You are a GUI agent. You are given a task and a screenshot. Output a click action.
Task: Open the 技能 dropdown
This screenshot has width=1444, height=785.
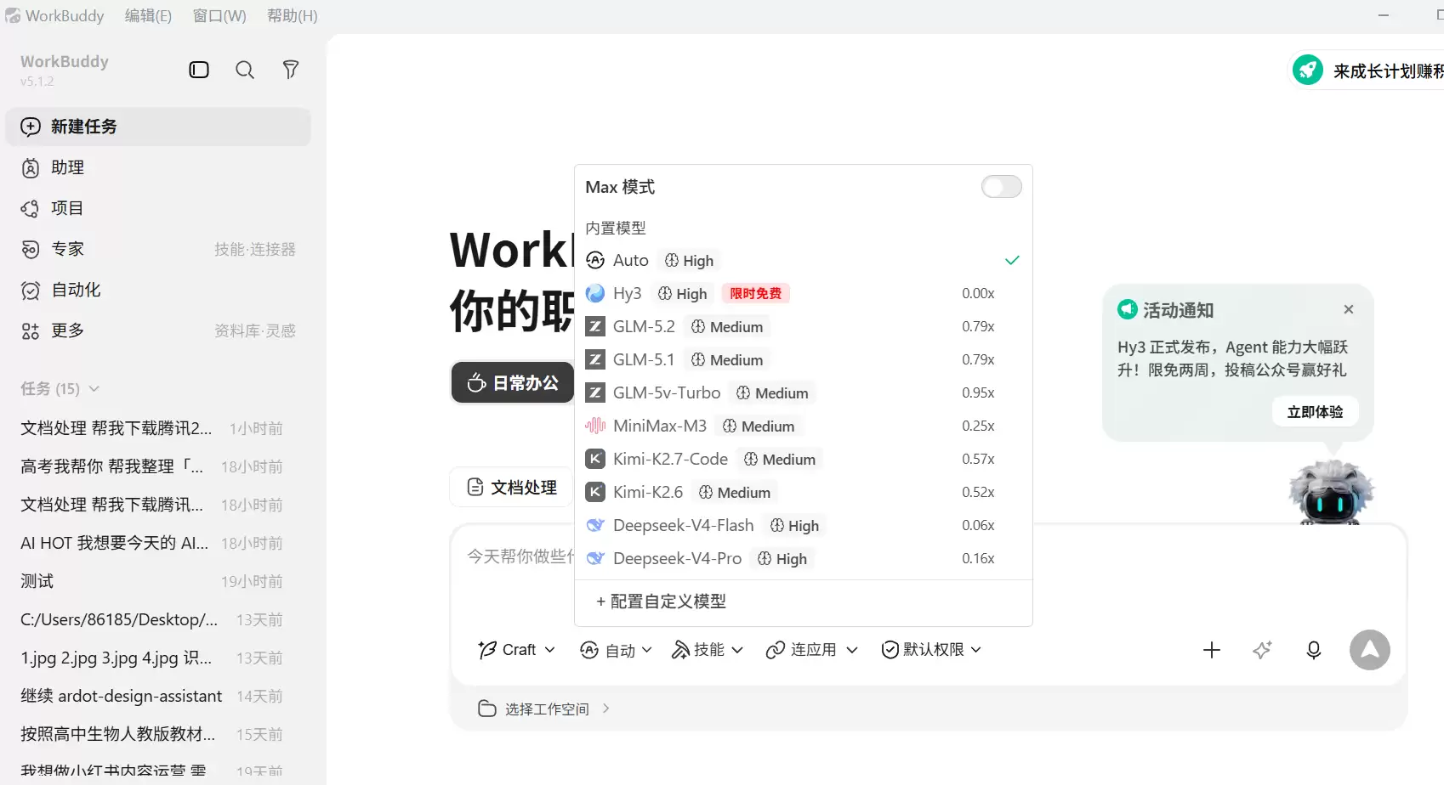(708, 650)
